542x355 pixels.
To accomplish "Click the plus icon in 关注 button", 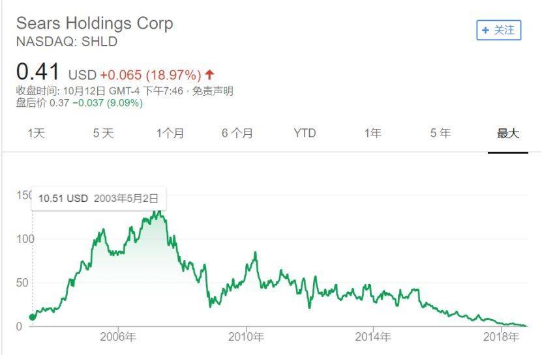I will pyautogui.click(x=485, y=31).
